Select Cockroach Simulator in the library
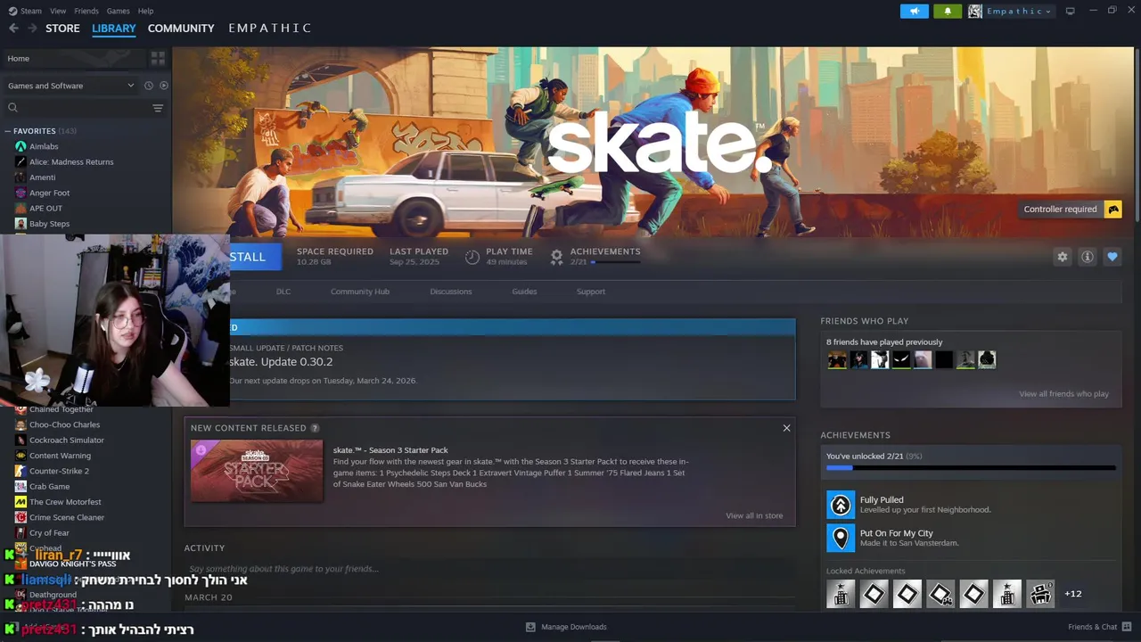Screen dimensions: 1141x642 (67, 440)
